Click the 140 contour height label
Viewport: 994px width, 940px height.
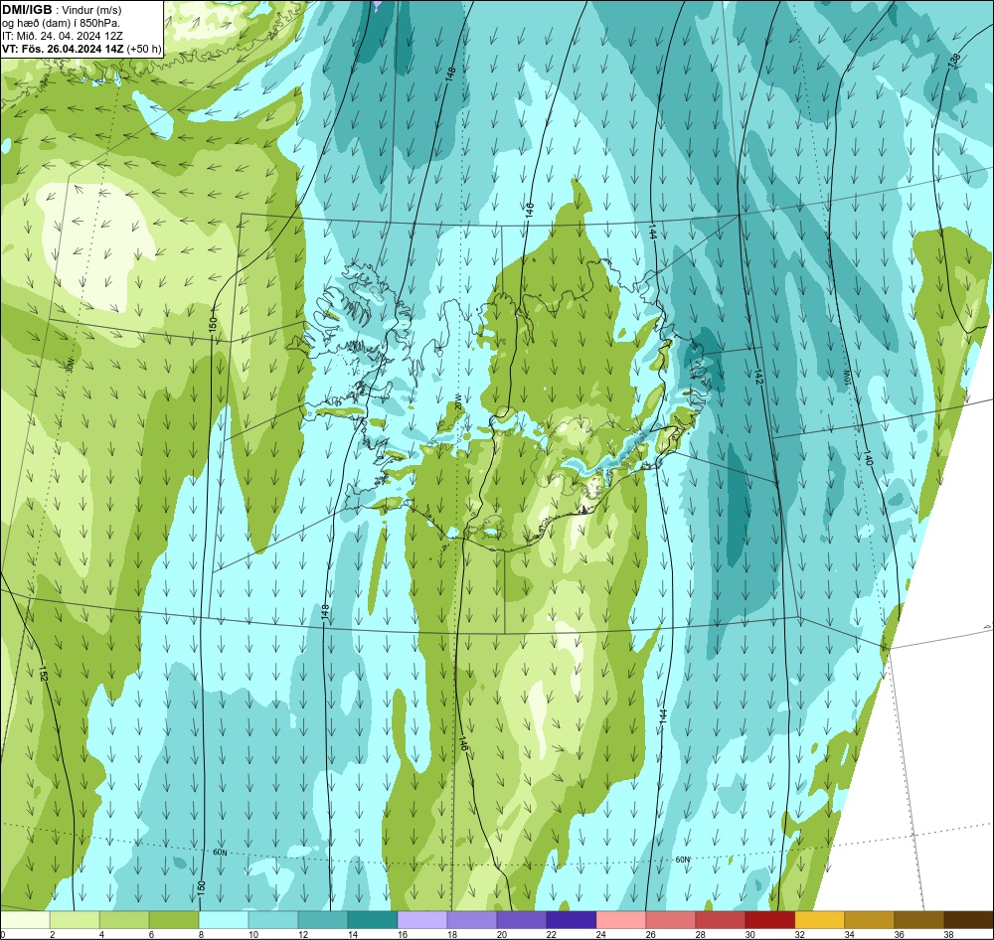pos(868,458)
